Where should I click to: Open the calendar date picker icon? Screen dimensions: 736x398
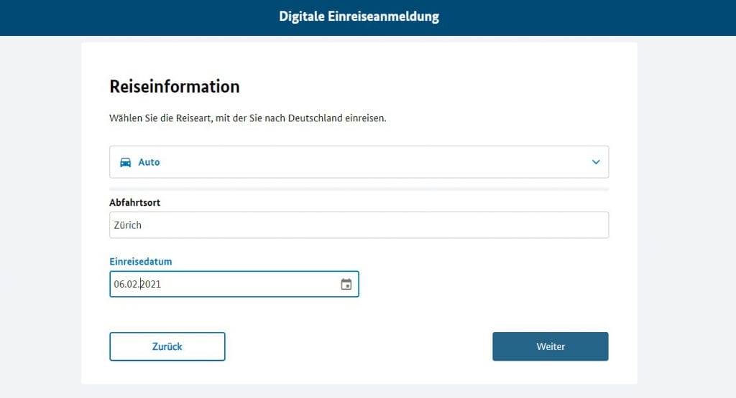(x=346, y=284)
